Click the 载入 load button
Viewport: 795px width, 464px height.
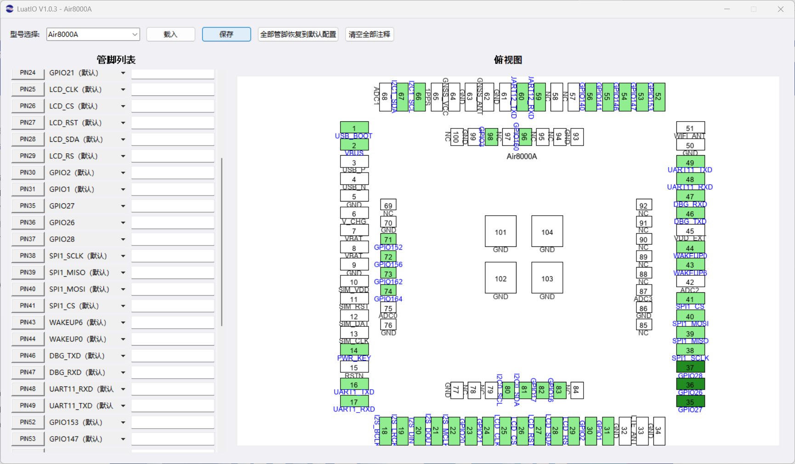point(170,34)
